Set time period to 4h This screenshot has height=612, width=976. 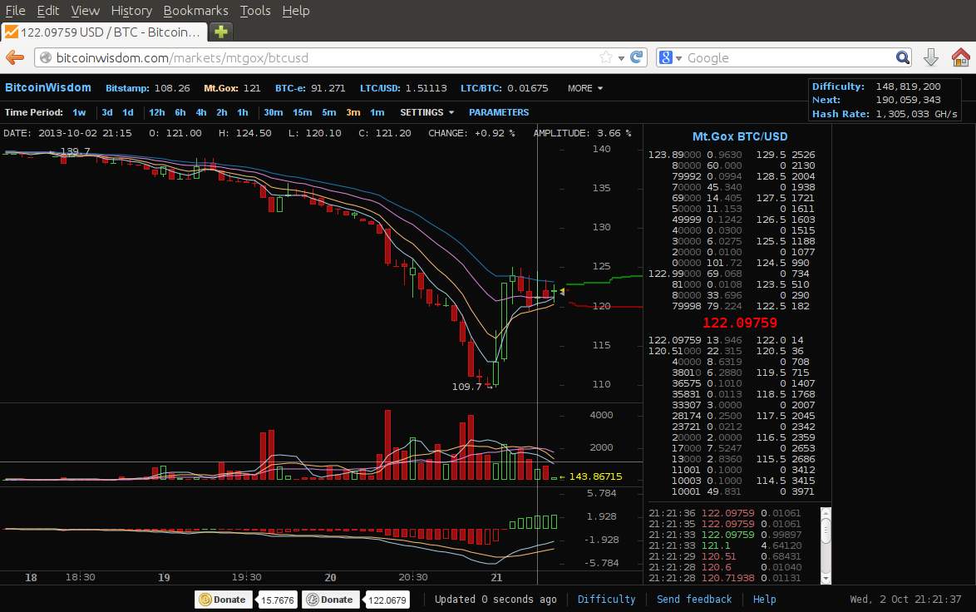[x=201, y=113]
